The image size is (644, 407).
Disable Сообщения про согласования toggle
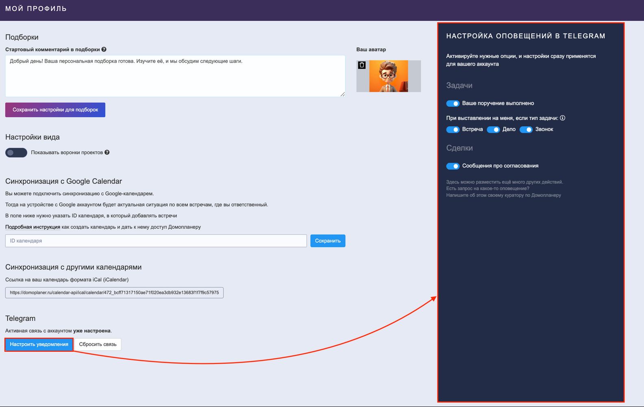453,166
